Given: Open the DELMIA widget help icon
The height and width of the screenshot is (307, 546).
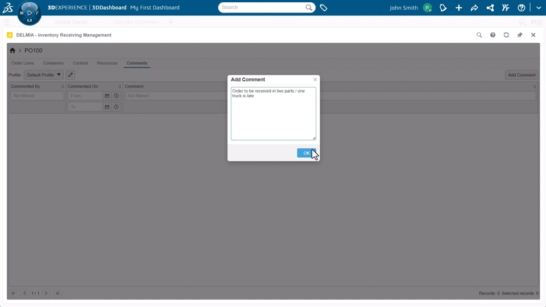Looking at the screenshot, I should [493, 35].
